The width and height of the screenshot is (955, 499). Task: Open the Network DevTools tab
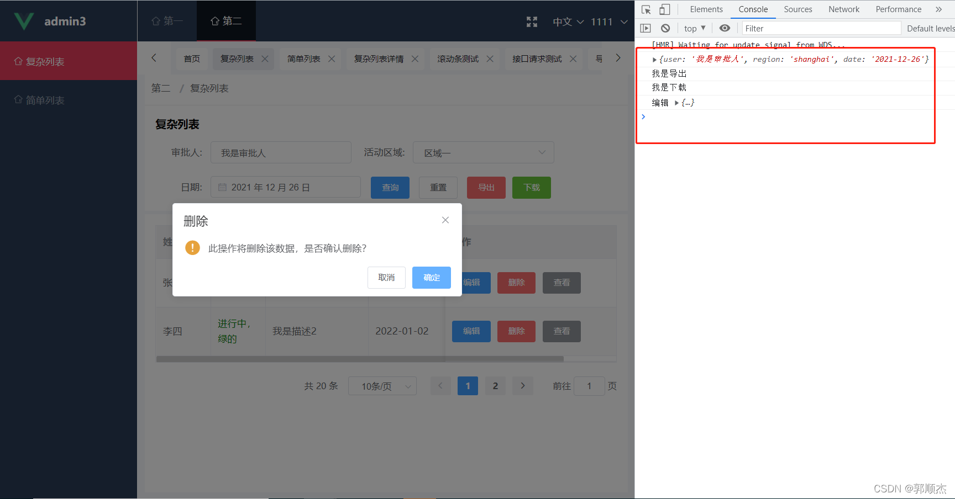tap(843, 9)
